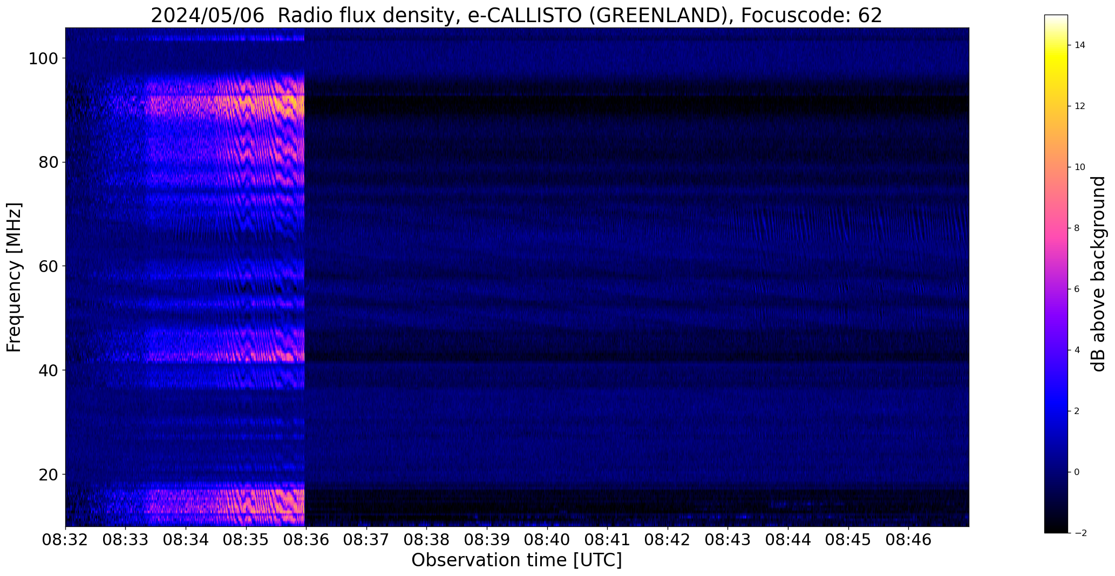This screenshot has width=1115, height=576.
Task: Click the colorbar tick value 8
Action: click(1077, 228)
